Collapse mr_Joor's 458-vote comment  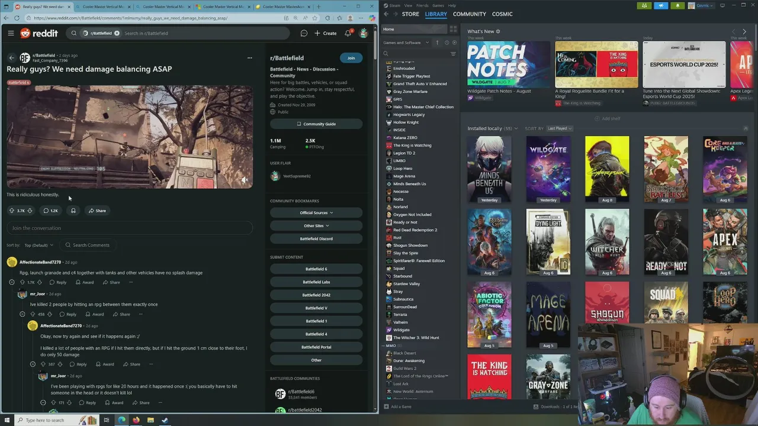pos(22,314)
